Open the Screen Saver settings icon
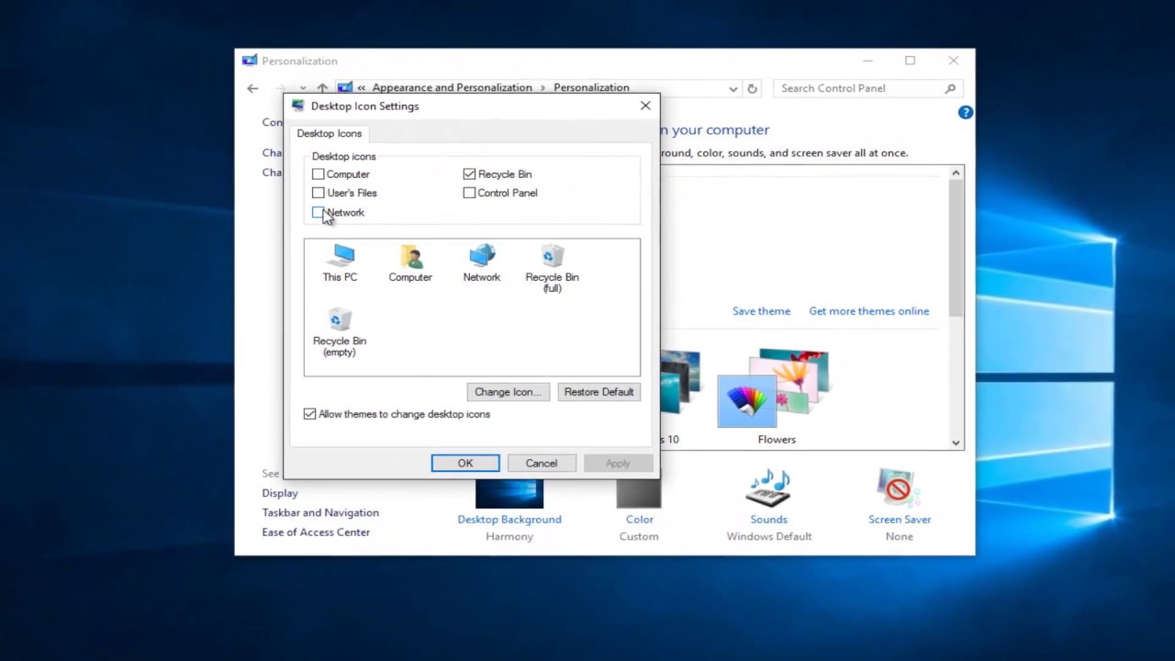This screenshot has height=661, width=1175. coord(899,487)
